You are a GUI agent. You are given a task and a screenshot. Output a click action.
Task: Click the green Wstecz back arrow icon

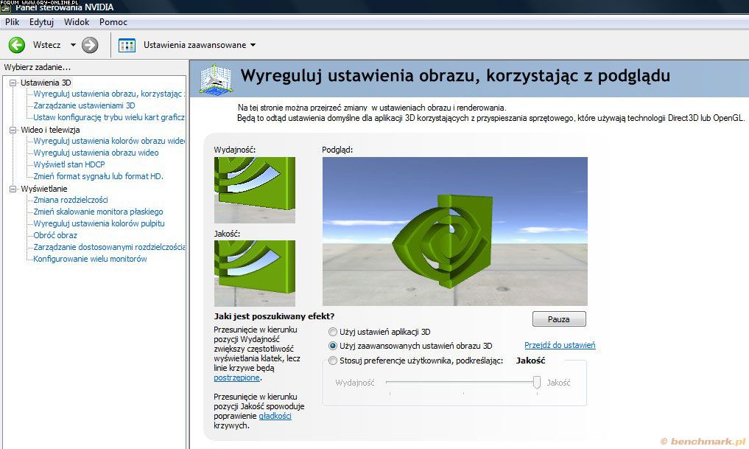[x=16, y=45]
